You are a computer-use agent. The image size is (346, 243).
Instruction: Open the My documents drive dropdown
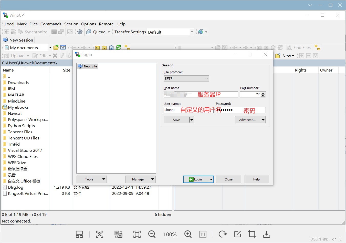point(50,48)
